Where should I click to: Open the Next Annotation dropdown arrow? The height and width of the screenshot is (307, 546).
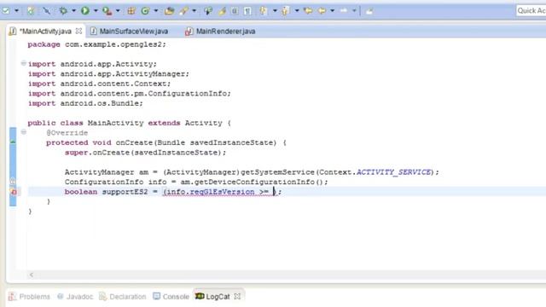275,11
